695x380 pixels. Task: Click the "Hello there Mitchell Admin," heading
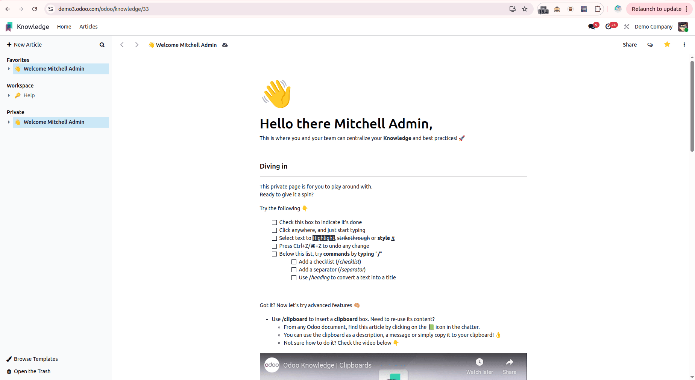pyautogui.click(x=346, y=124)
